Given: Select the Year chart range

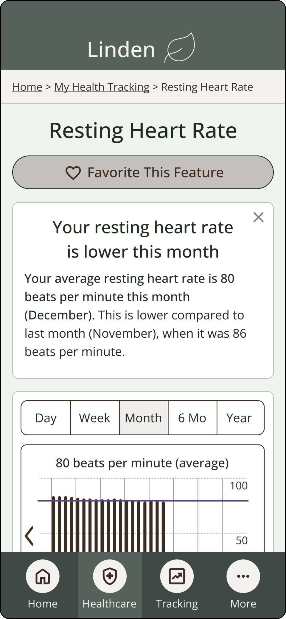Looking at the screenshot, I should pos(239,418).
